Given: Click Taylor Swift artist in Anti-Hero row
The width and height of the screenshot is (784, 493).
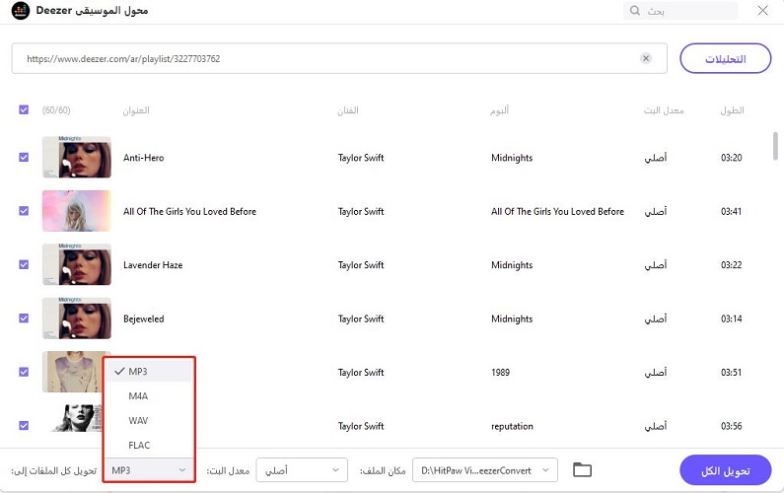Looking at the screenshot, I should 361,158.
